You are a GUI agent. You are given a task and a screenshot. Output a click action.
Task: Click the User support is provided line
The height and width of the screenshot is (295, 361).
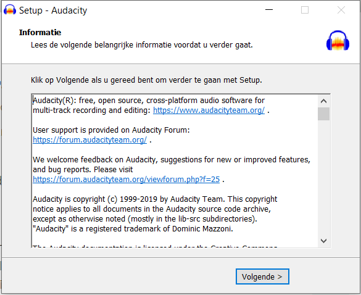coord(111,130)
